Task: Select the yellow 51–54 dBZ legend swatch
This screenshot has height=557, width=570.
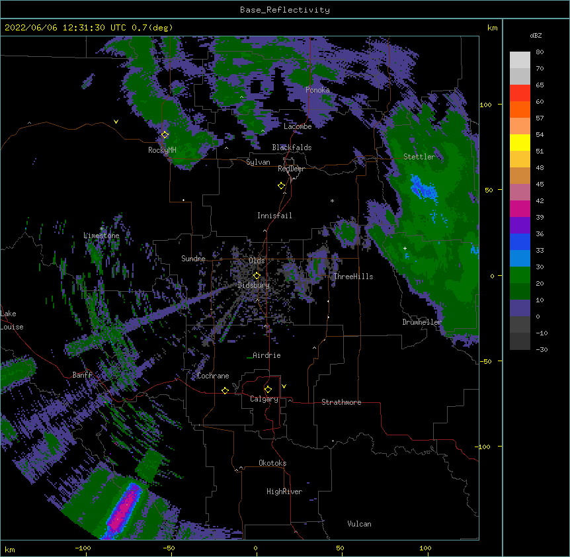Action: (520, 142)
